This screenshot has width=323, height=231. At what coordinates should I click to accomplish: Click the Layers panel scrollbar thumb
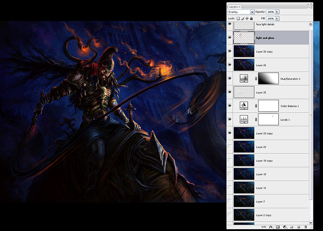pyautogui.click(x=310, y=114)
